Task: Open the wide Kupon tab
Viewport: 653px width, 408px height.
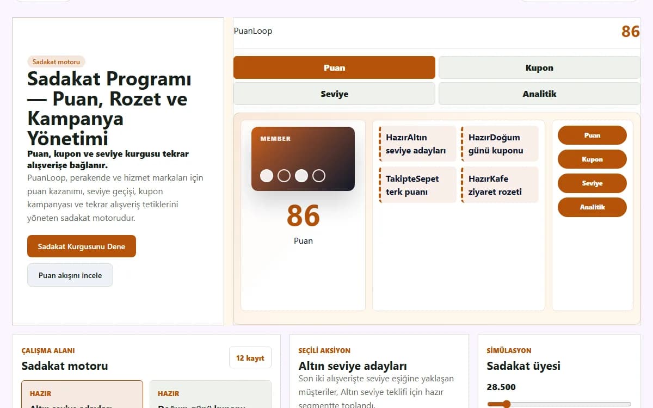Action: [539, 67]
